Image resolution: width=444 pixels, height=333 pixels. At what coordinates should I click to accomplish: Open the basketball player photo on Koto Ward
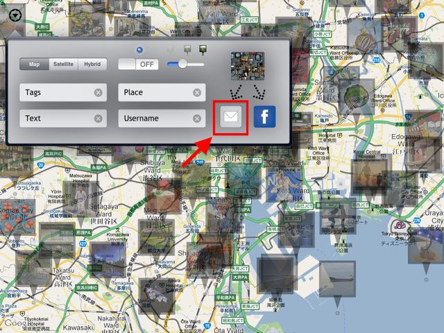pyautogui.click(x=284, y=185)
